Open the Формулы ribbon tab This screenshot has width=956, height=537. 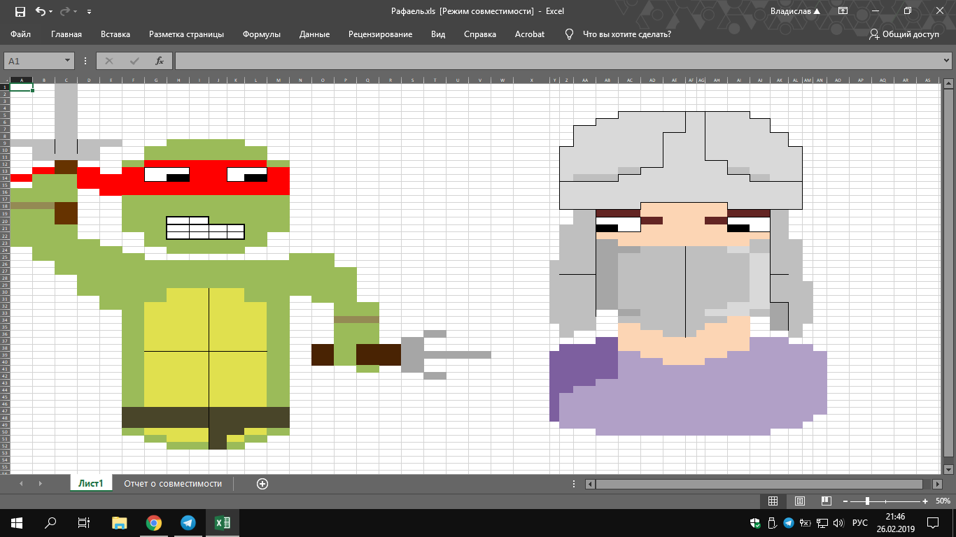coord(261,34)
